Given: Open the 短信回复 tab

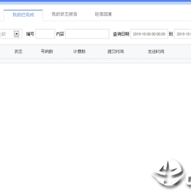Looking at the screenshot, I should pyautogui.click(x=103, y=14).
